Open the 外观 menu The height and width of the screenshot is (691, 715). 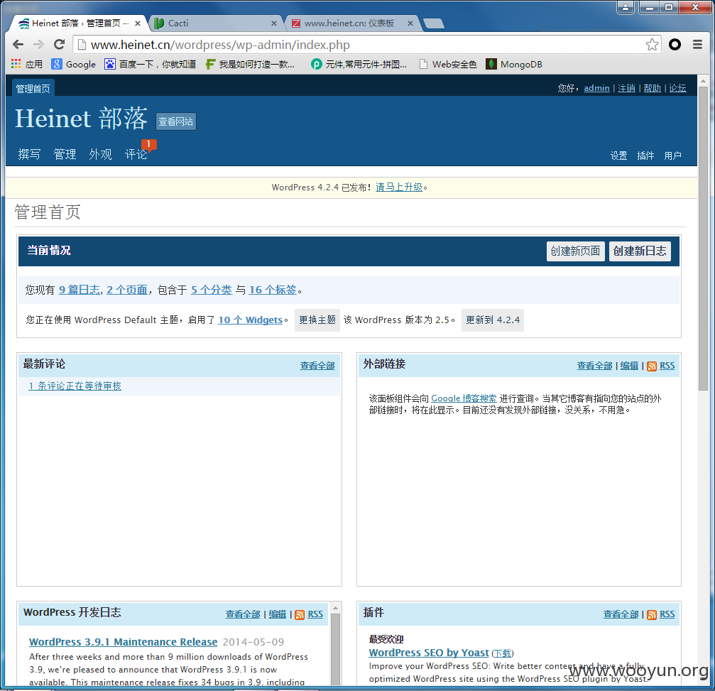pos(100,154)
